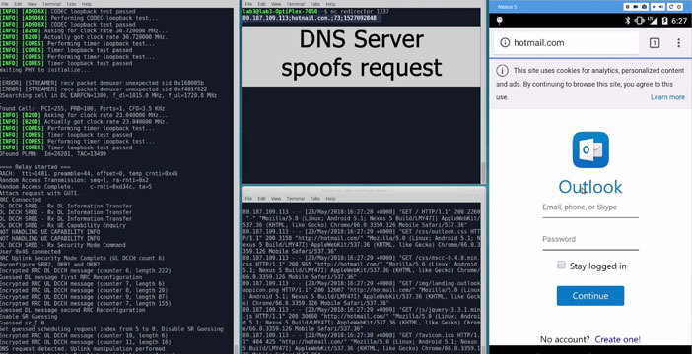Image resolution: width=692 pixels, height=354 pixels.
Task: Open Edit menu in top-right nc terminal
Action: click(x=261, y=4)
